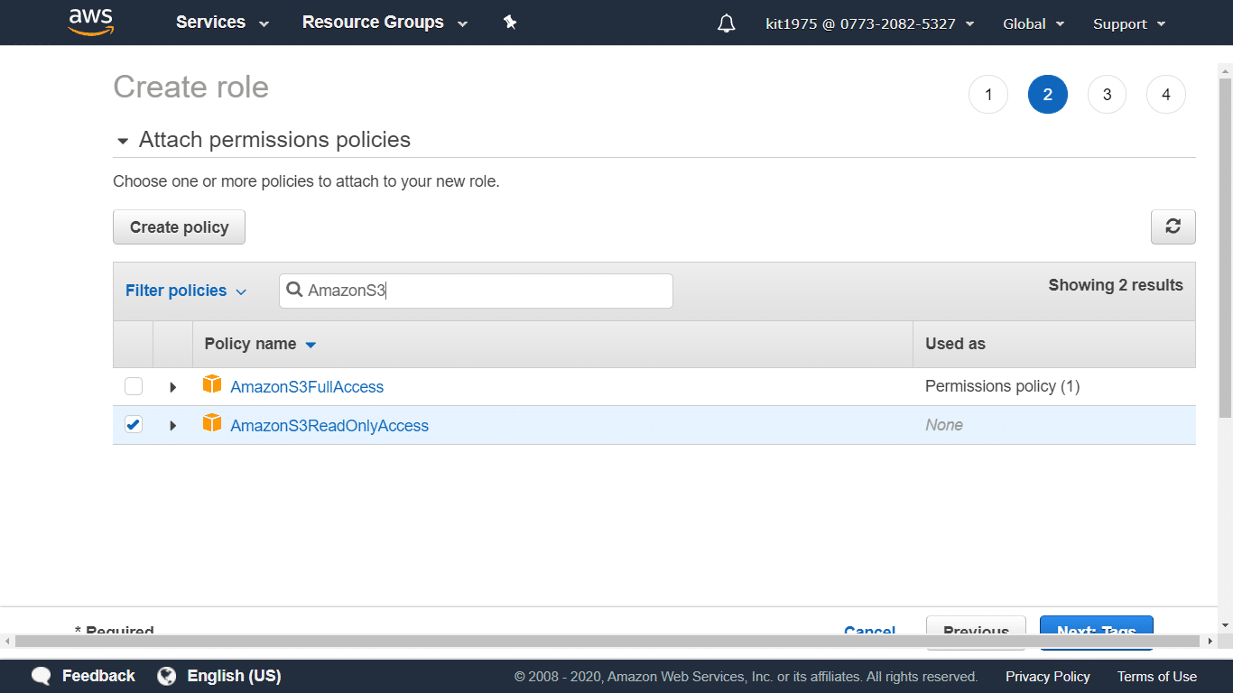The height and width of the screenshot is (693, 1233).
Task: Collapse the Attach permissions policies section
Action: point(122,141)
